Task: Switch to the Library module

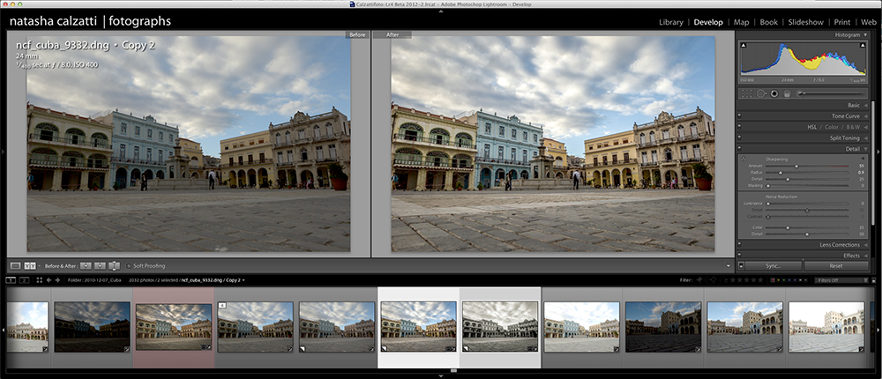Action: (x=670, y=23)
